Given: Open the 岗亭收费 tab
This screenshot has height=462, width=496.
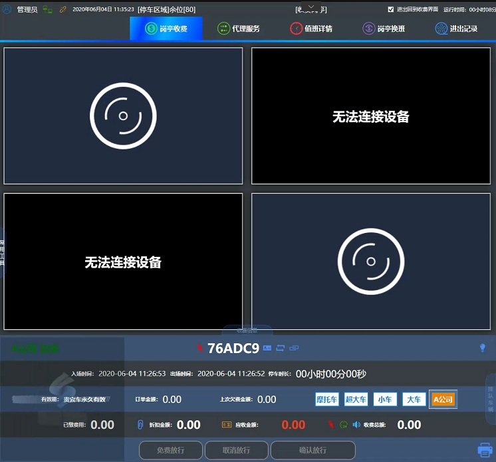Looking at the screenshot, I should coord(166,29).
